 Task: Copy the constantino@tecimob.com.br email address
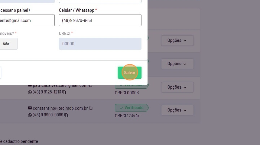click(x=91, y=108)
